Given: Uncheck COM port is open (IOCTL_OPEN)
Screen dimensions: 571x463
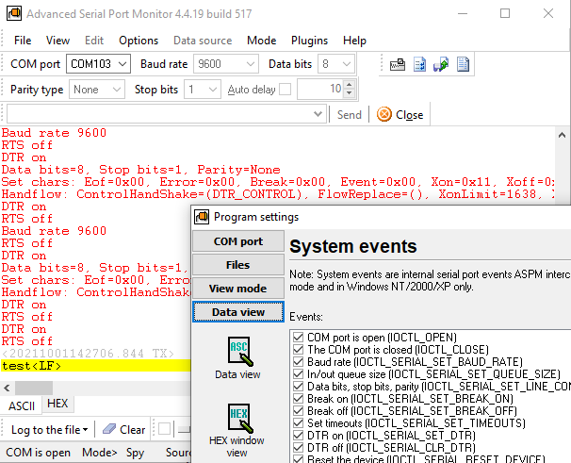Looking at the screenshot, I should 299,338.
